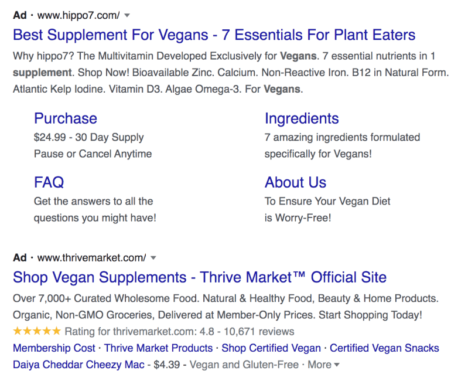Open the Ingredients sitelink
This screenshot has height=381, width=451.
tap(302, 118)
